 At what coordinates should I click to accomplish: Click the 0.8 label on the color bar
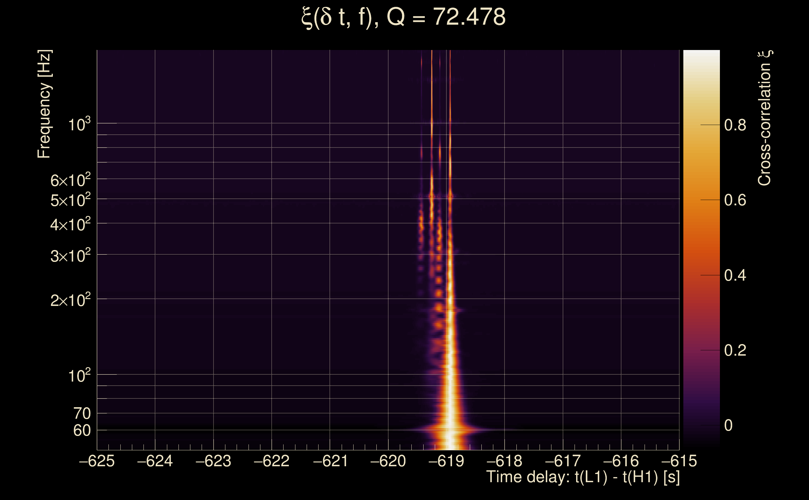735,125
